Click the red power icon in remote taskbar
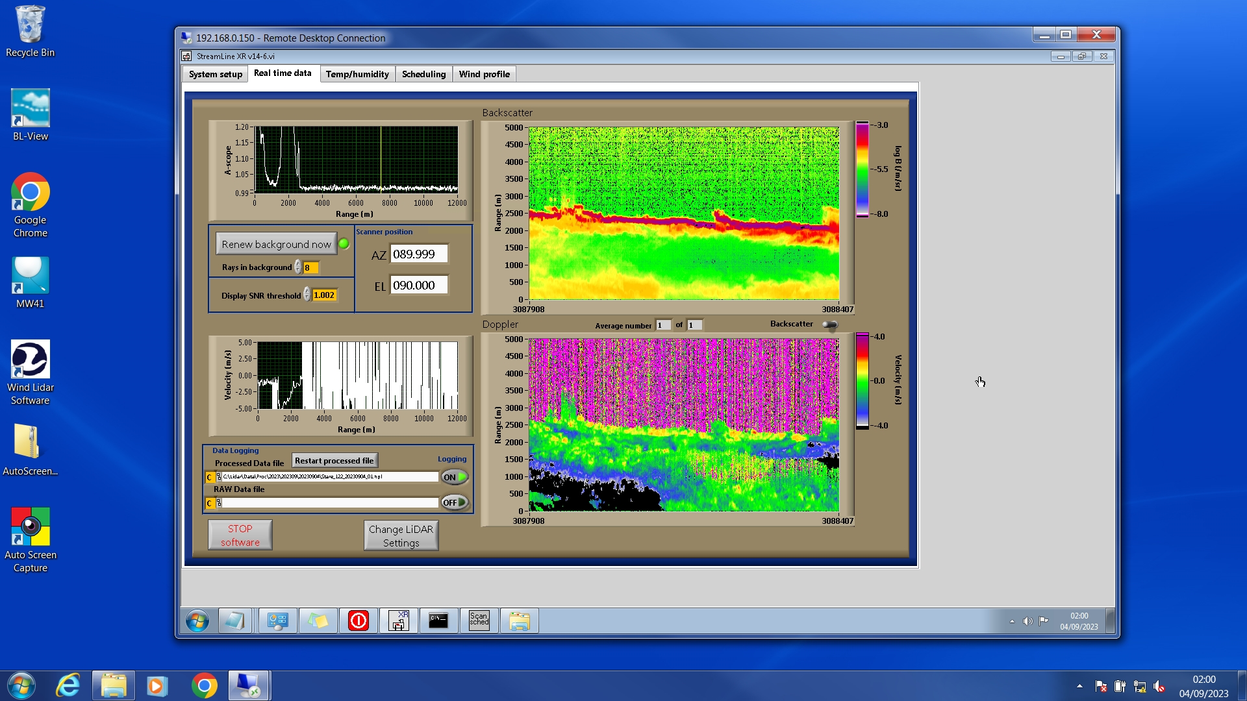Viewport: 1247px width, 701px height. pyautogui.click(x=358, y=621)
